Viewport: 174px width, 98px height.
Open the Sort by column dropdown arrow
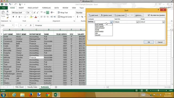point(111,22)
